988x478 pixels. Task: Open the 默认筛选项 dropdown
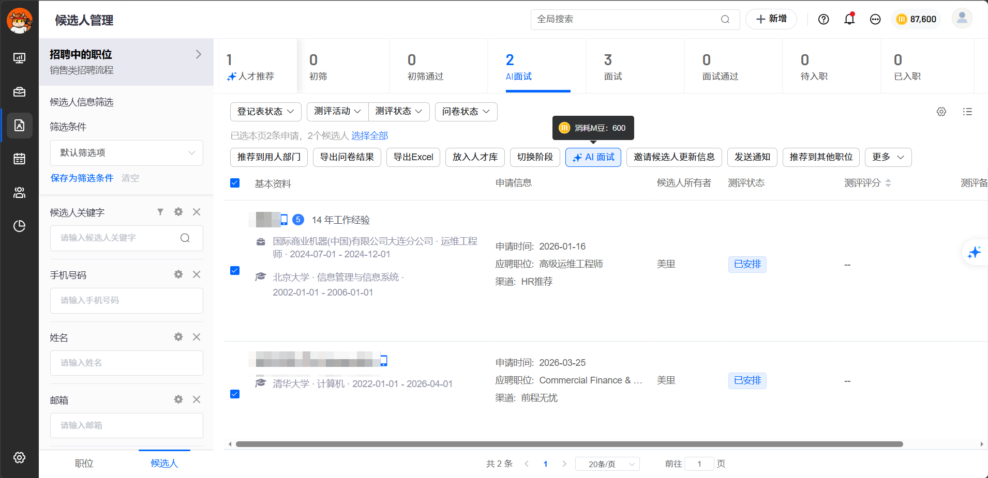pyautogui.click(x=127, y=153)
